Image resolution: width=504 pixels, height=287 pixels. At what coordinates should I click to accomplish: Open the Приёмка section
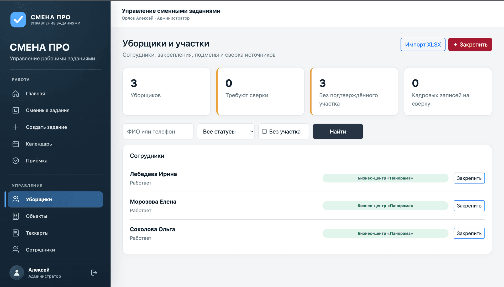(x=55, y=161)
